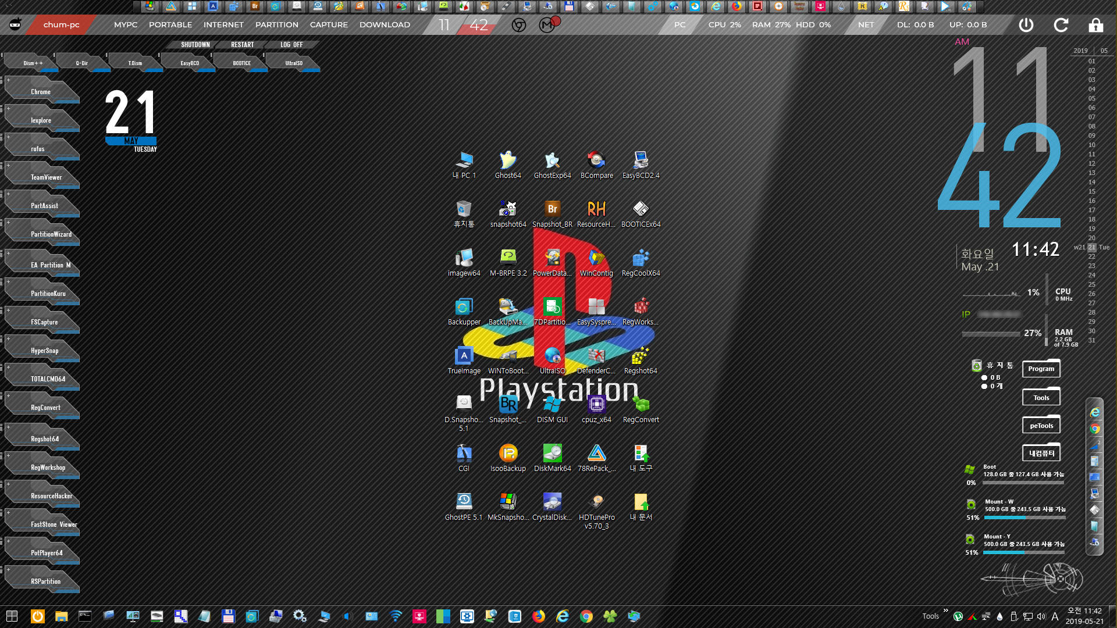Image resolution: width=1117 pixels, height=628 pixels.
Task: Click the RESTART button
Action: 243,45
